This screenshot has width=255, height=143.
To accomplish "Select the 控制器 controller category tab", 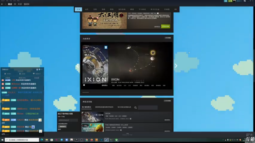I will [x=167, y=10].
